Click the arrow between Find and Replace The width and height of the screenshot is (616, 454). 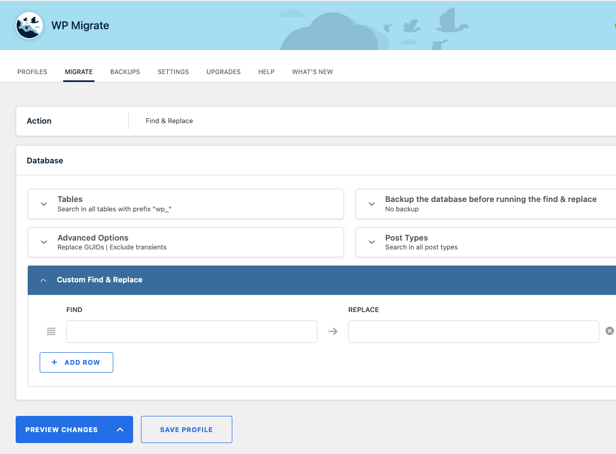(333, 331)
